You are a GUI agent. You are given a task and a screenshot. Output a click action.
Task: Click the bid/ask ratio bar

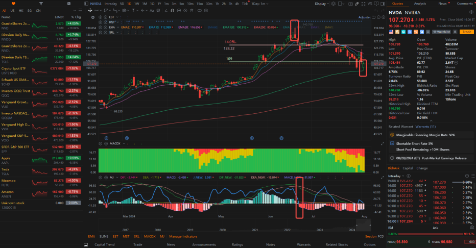431,234
